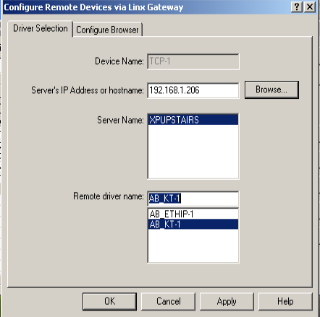Click empty area of Server Name listbox
Viewport: 320px width, 317px height.
pyautogui.click(x=193, y=152)
